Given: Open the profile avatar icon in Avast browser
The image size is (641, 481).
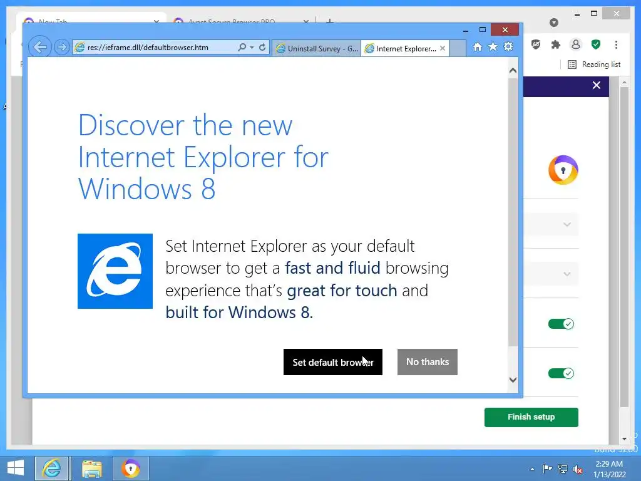Looking at the screenshot, I should click(576, 44).
